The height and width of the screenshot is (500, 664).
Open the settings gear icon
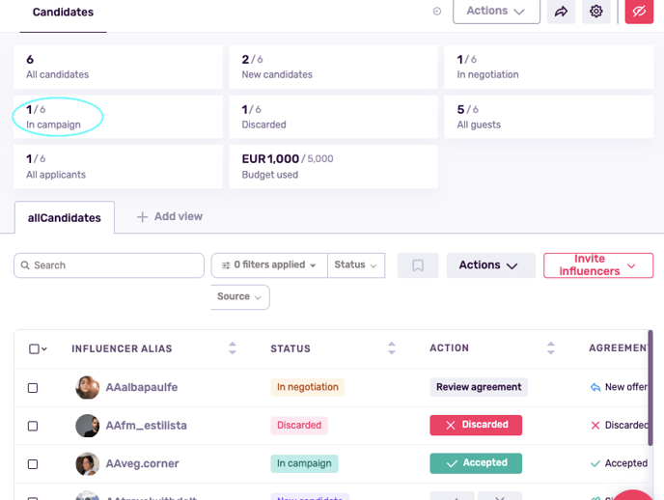[596, 12]
